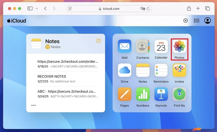Click the Notes folder label under title

pyautogui.click(x=56, y=47)
